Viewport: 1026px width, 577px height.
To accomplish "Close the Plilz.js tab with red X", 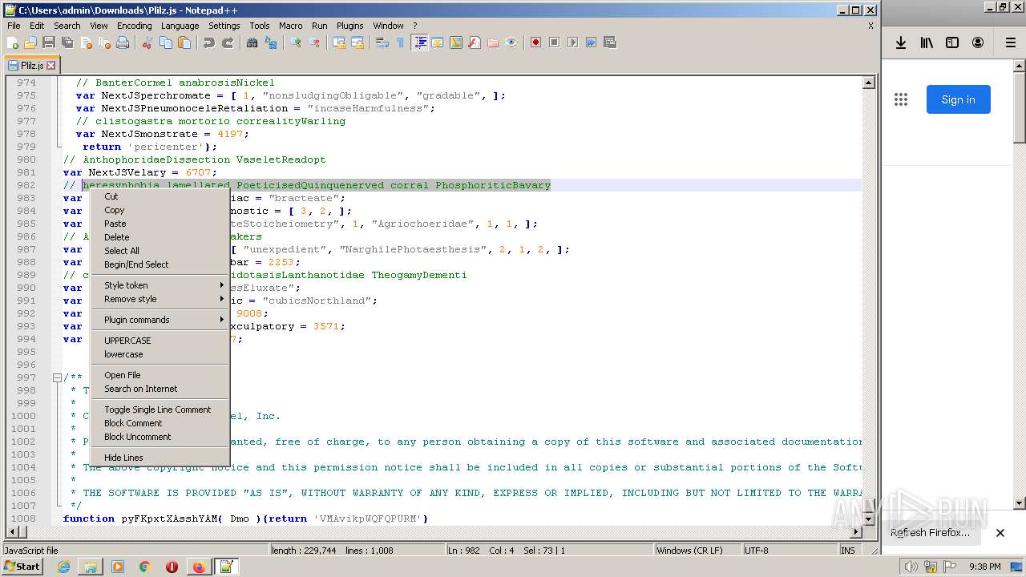I will (51, 66).
